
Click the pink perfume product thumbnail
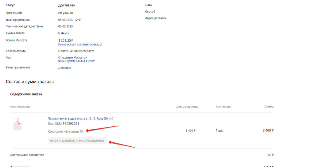pos(17,124)
